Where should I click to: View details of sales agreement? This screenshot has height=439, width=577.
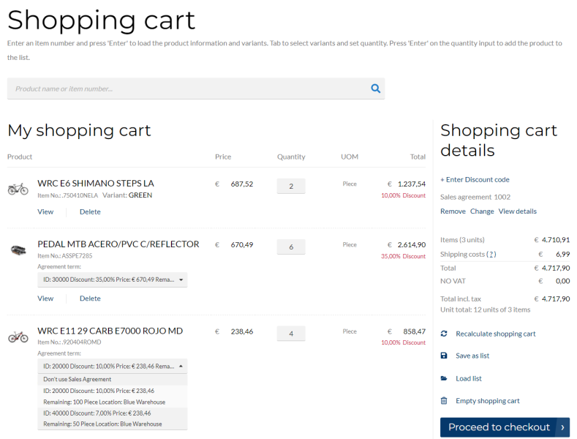(517, 211)
